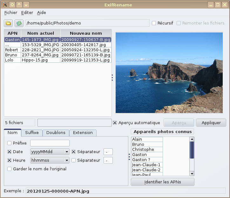Switch to the Extension tab
The image size is (230, 198).
point(83,133)
